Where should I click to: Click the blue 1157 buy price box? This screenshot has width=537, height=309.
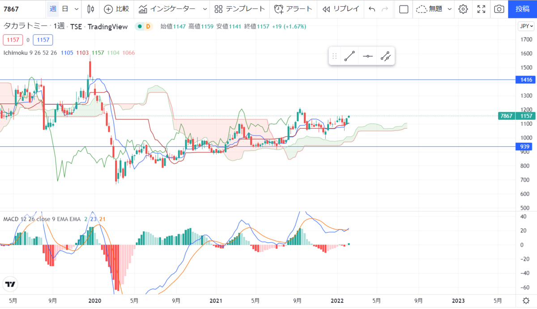tap(43, 40)
